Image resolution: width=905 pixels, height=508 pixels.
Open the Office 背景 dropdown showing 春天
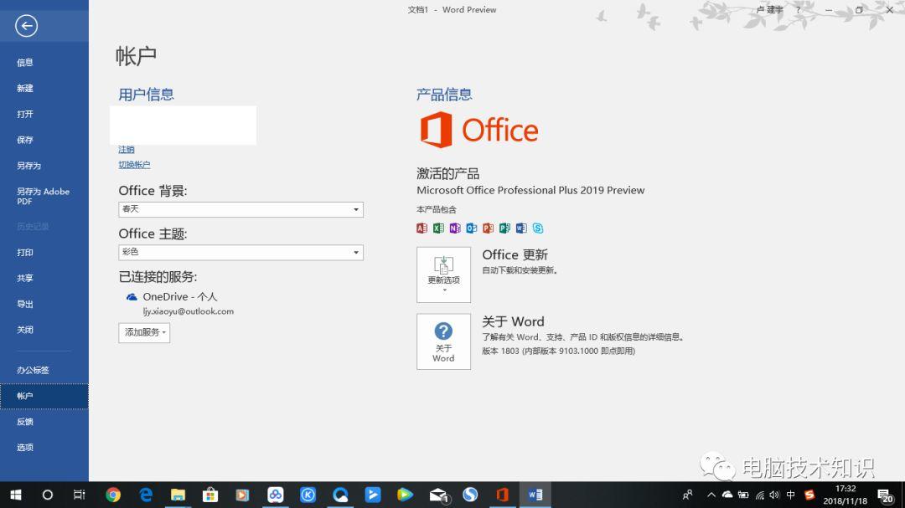coord(240,209)
